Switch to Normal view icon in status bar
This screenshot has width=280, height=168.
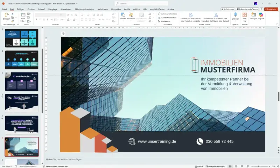click(230, 166)
